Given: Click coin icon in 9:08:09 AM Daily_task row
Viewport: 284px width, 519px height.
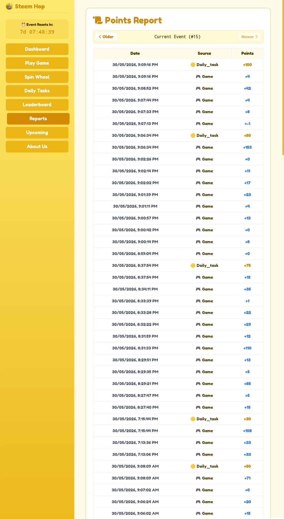Looking at the screenshot, I should [193, 466].
